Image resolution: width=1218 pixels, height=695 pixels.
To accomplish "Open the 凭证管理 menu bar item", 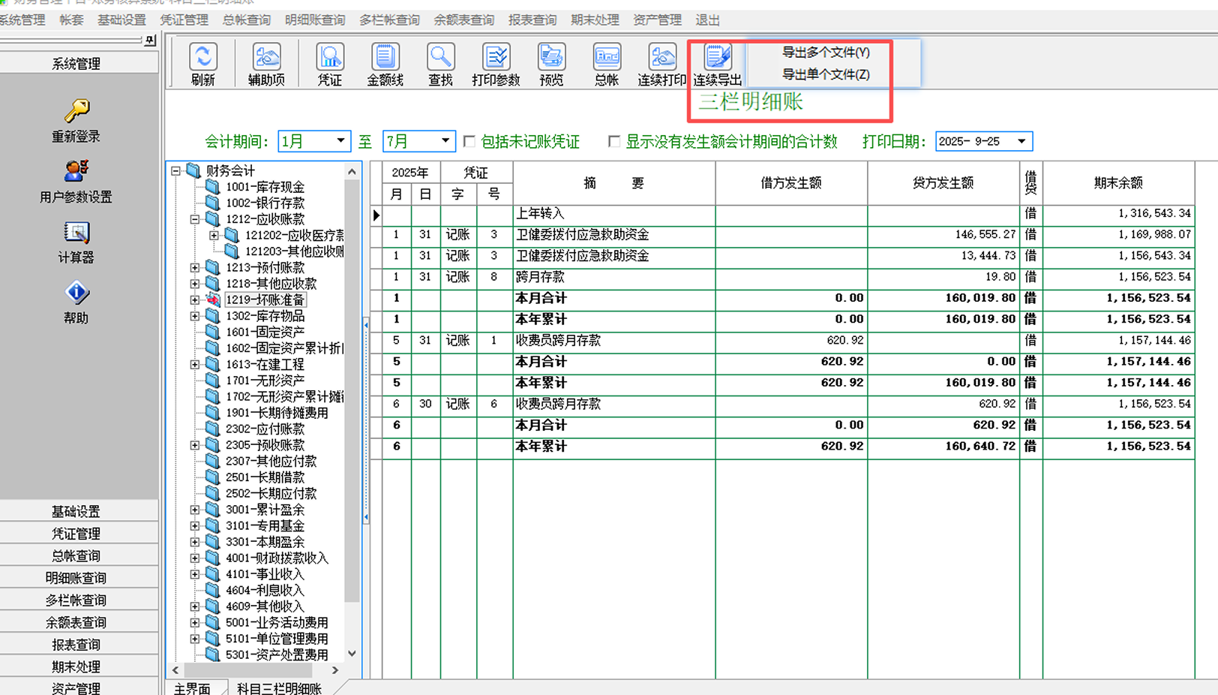I will [184, 20].
